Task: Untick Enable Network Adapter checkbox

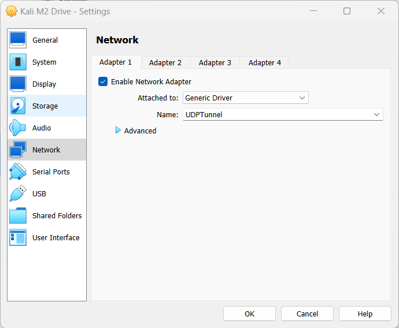Action: 103,81
